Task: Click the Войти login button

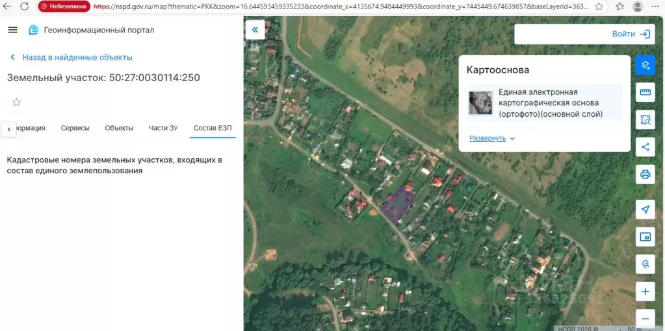Action: pyautogui.click(x=630, y=34)
